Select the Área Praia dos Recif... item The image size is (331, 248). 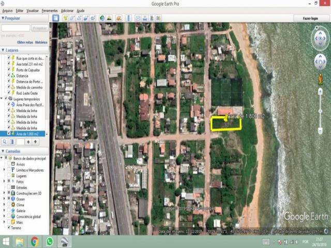coord(30,104)
